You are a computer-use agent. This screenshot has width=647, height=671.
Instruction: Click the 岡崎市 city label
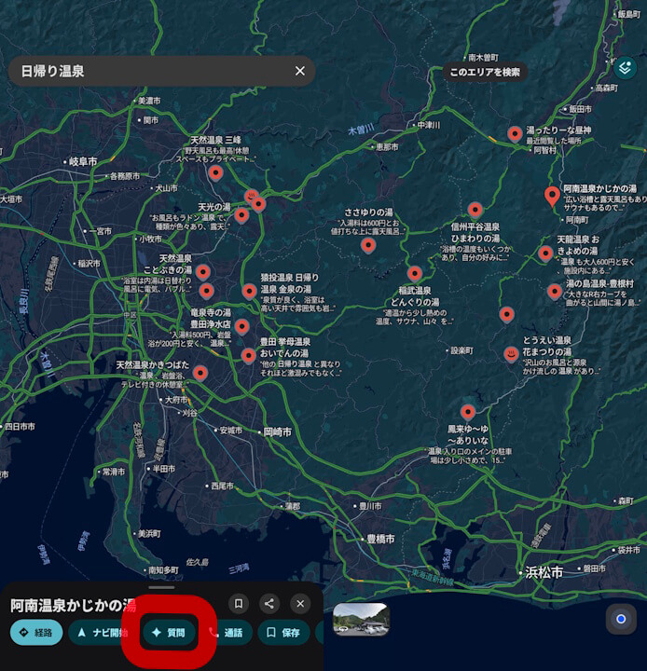[278, 432]
